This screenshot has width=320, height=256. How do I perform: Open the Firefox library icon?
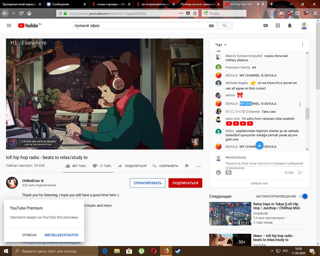point(281,13)
